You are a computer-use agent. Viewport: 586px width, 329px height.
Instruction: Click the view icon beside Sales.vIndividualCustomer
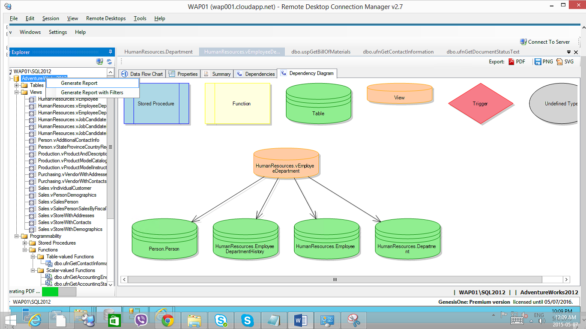[x=32, y=188]
